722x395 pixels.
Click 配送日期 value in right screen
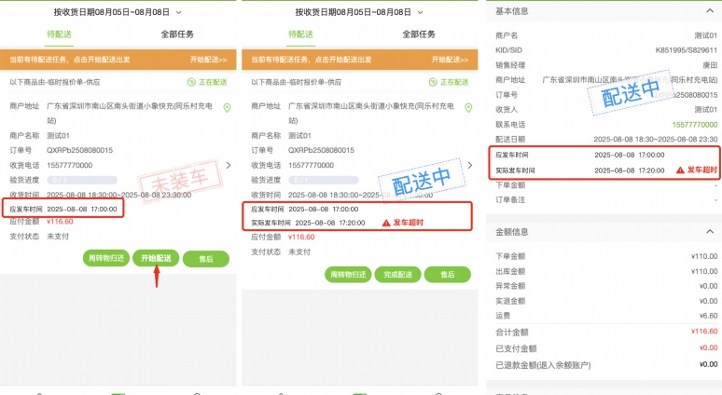[656, 140]
